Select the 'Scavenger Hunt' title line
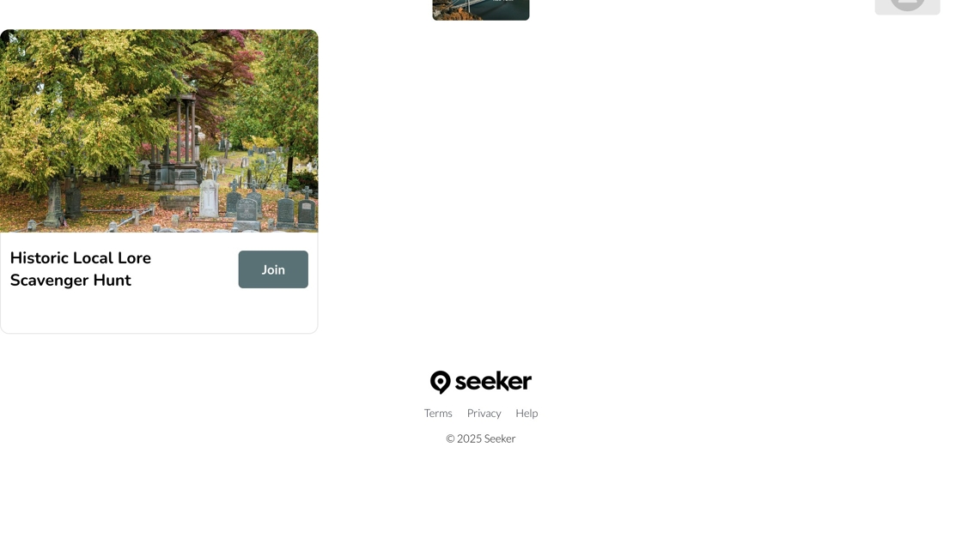 [x=70, y=280]
